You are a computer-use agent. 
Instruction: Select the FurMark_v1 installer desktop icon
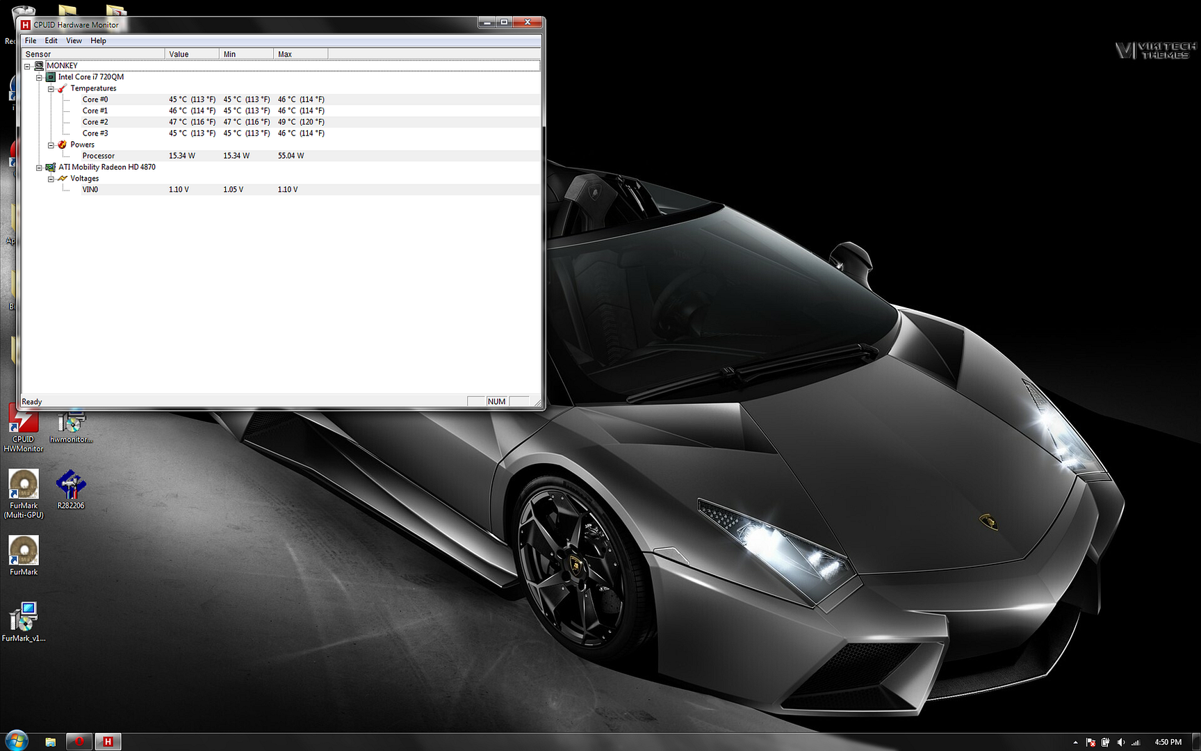point(24,622)
